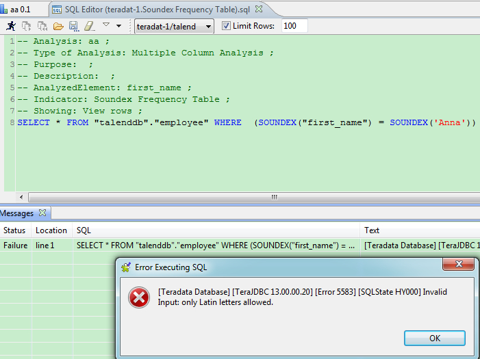The width and height of the screenshot is (480, 359).
Task: Click the second toolbar execute-selection icon
Action: click(x=27, y=26)
